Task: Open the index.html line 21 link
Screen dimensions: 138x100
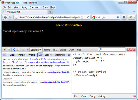Action: pyautogui.click(x=60, y=72)
